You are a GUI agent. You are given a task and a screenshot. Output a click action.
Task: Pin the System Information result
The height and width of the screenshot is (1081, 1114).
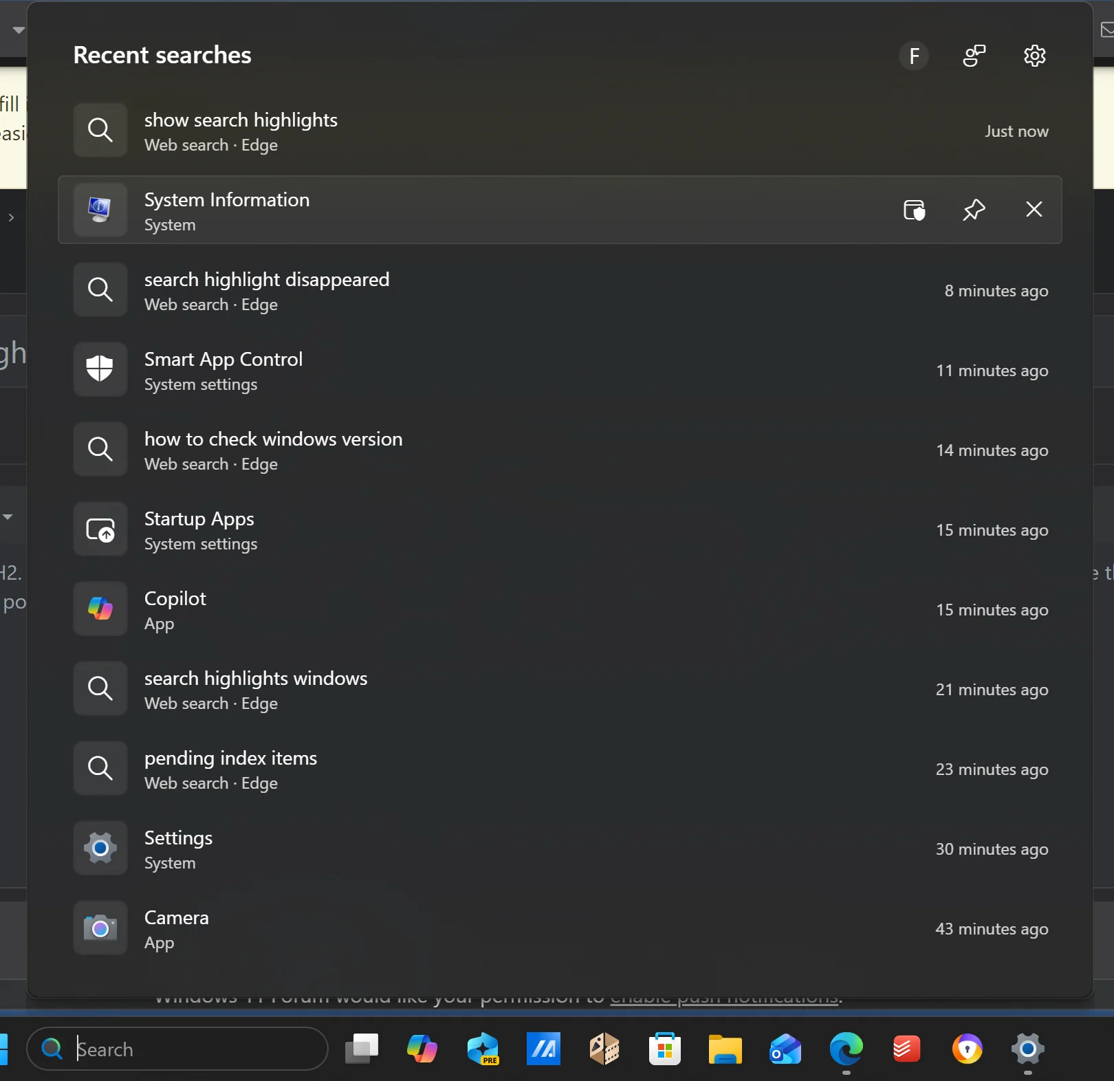pos(974,210)
